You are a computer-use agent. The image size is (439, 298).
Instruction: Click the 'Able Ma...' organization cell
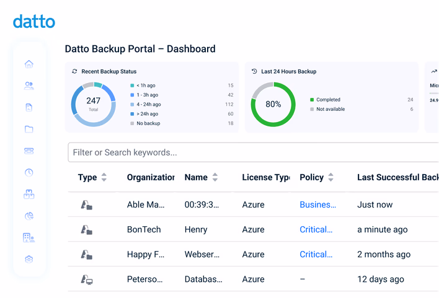[x=146, y=204]
